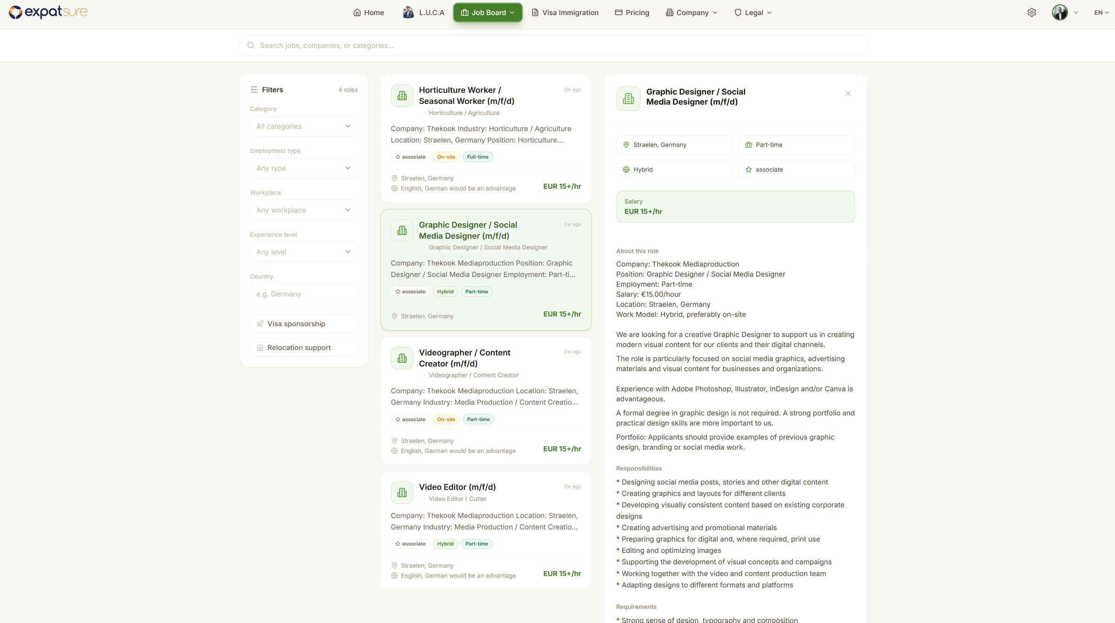Open the Any workplace dropdown
Viewport: 1115px width, 623px height.
[x=304, y=210]
